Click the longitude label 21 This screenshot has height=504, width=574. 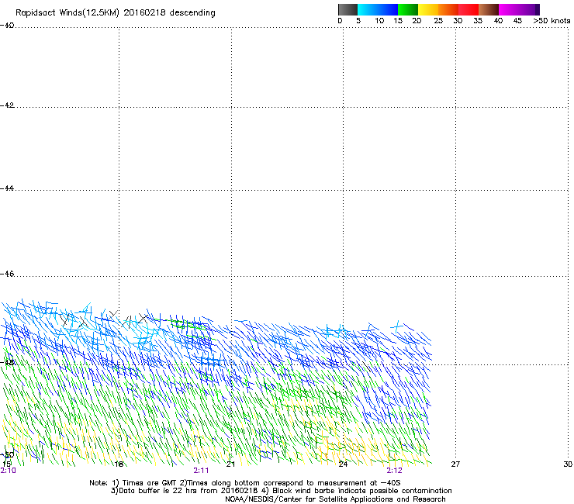[230, 464]
